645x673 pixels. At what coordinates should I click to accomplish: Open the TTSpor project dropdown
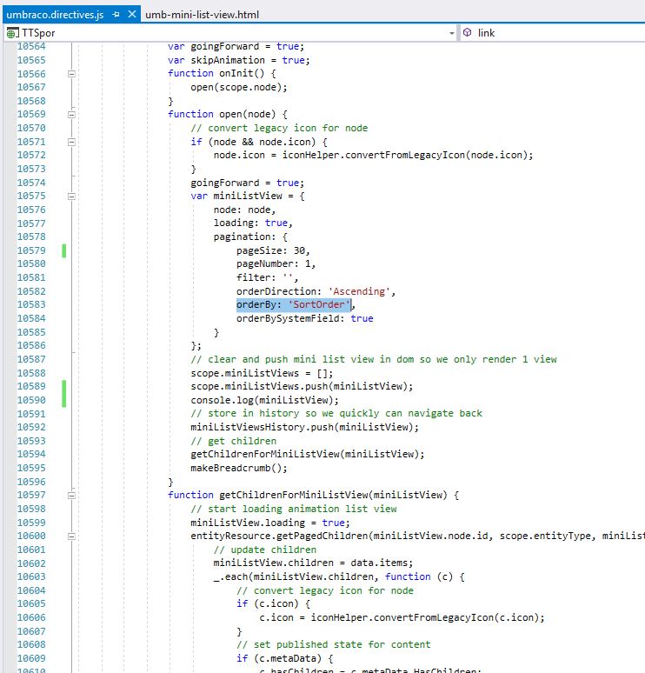coord(451,33)
